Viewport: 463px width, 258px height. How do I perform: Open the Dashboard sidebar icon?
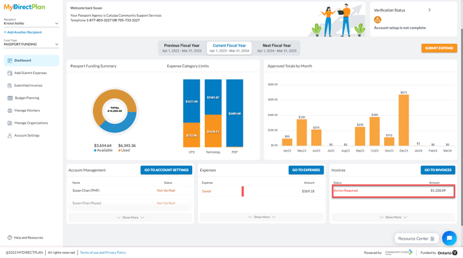point(9,61)
